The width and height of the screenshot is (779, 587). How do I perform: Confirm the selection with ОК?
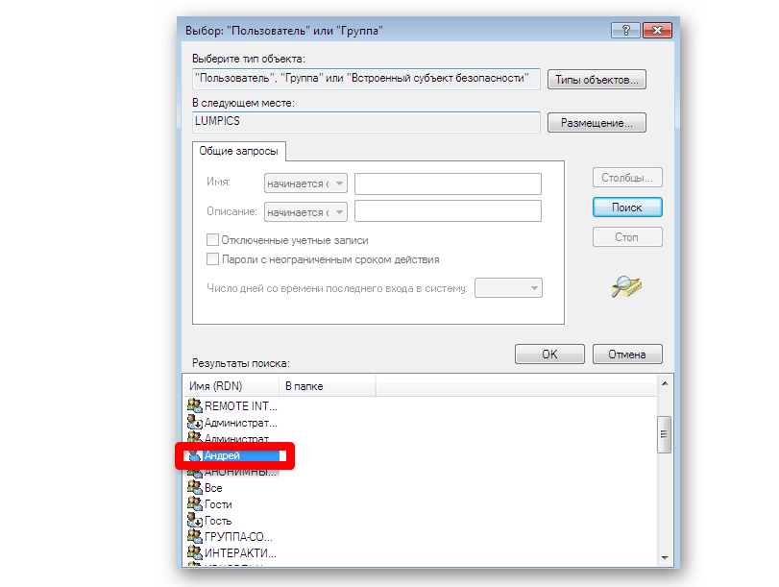point(549,354)
